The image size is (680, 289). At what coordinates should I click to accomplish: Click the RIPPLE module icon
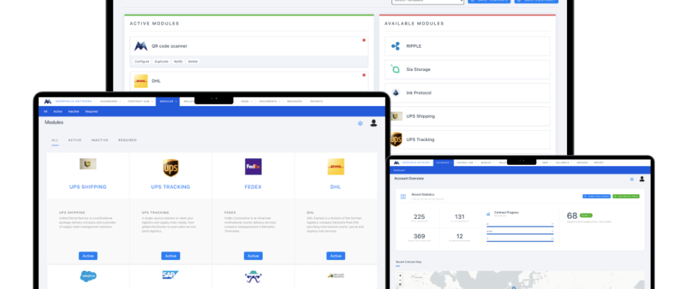pyautogui.click(x=396, y=46)
